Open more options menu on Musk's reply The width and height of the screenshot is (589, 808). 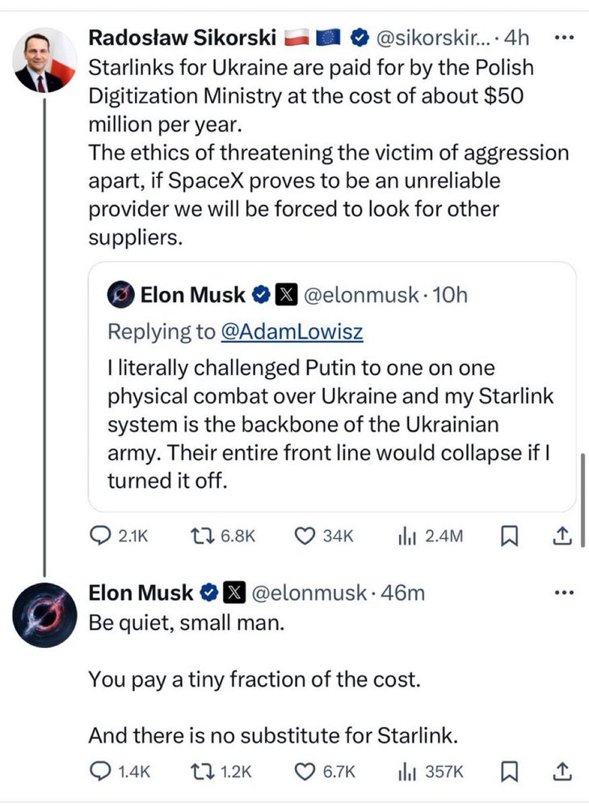pyautogui.click(x=563, y=593)
